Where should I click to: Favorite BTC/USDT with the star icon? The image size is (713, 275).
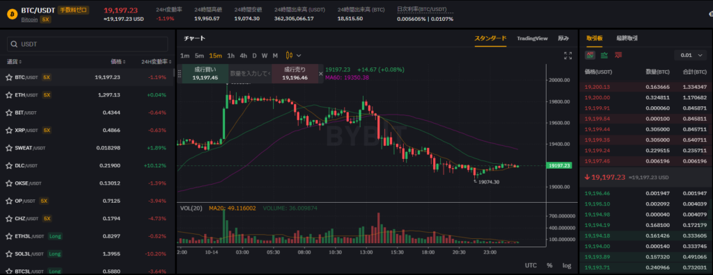pyautogui.click(x=8, y=77)
